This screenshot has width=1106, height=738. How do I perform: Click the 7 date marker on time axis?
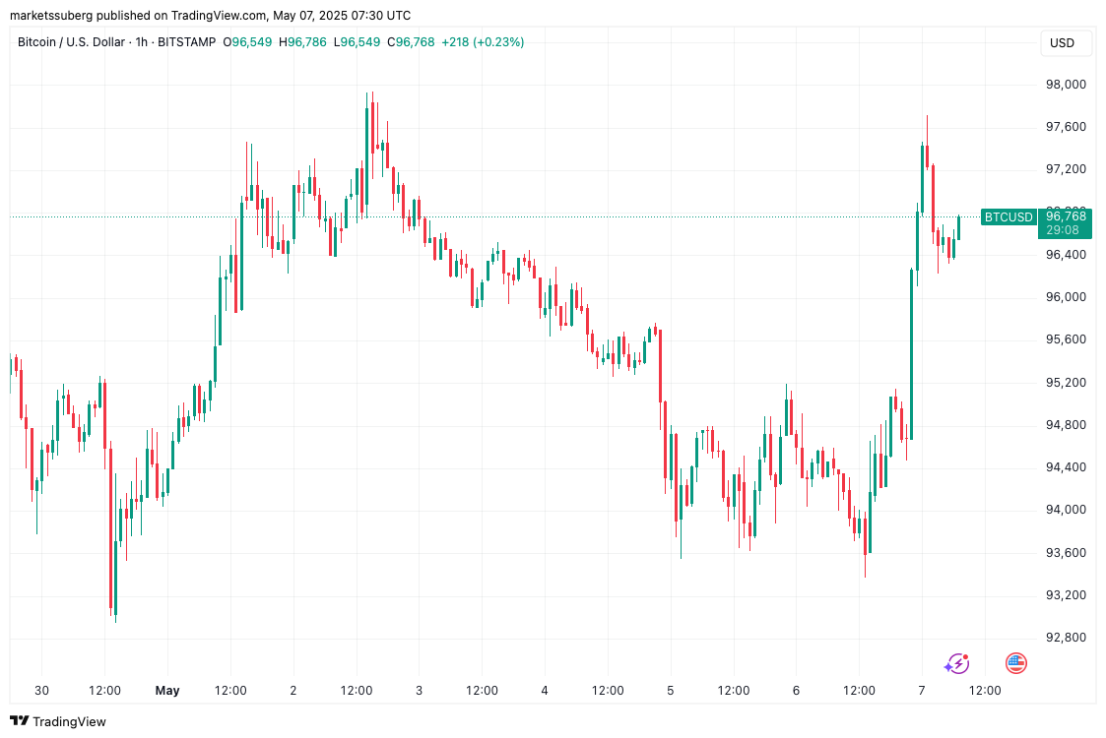coord(922,691)
